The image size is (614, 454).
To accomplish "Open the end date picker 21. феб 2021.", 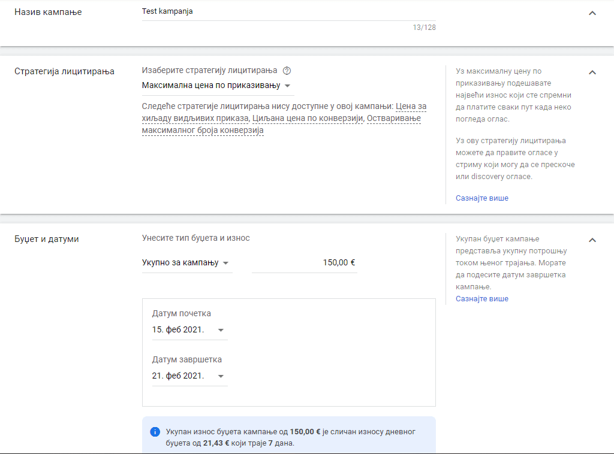I will pyautogui.click(x=189, y=376).
